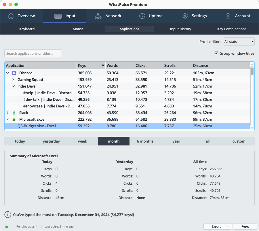Select the Applications sub-tab
The height and width of the screenshot is (231, 259).
point(129,29)
